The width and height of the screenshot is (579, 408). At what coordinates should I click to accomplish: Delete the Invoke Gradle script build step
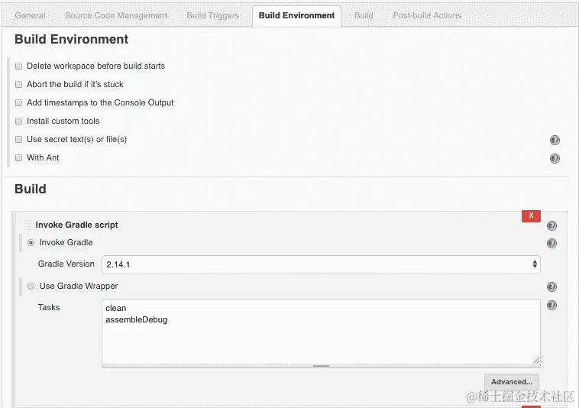[x=531, y=215]
